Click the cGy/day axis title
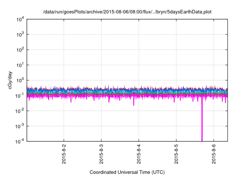 pyautogui.click(x=10, y=80)
